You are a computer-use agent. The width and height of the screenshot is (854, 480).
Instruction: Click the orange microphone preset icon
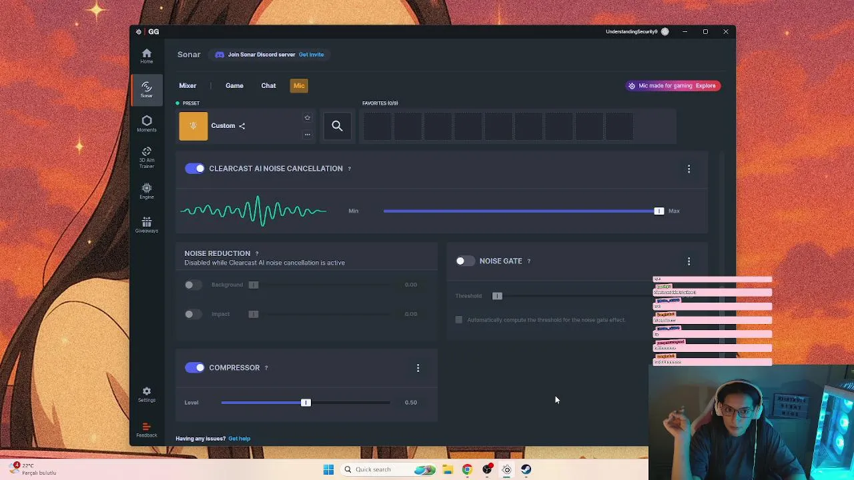point(193,126)
